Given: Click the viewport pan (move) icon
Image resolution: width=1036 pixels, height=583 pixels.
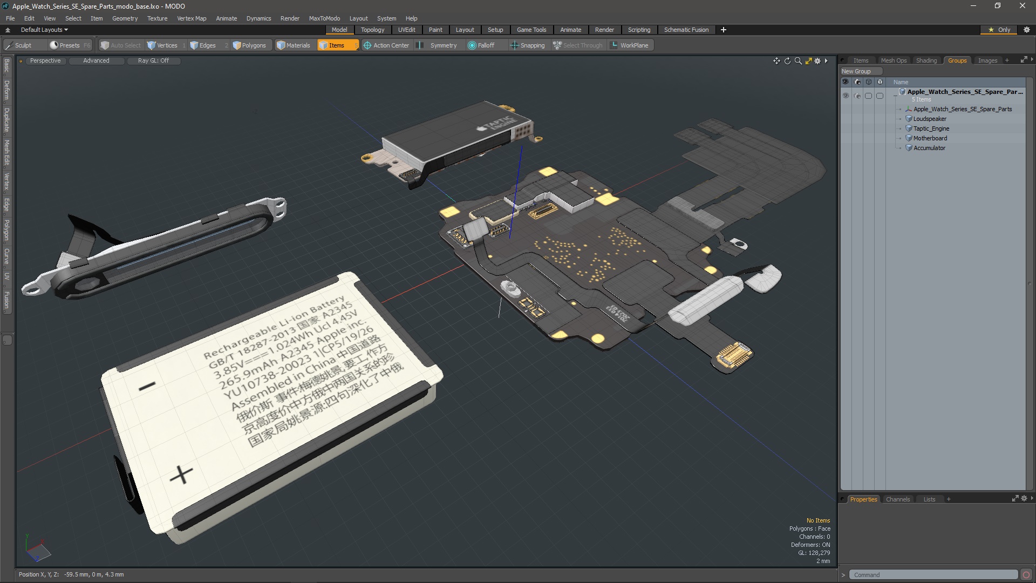Looking at the screenshot, I should pos(776,61).
